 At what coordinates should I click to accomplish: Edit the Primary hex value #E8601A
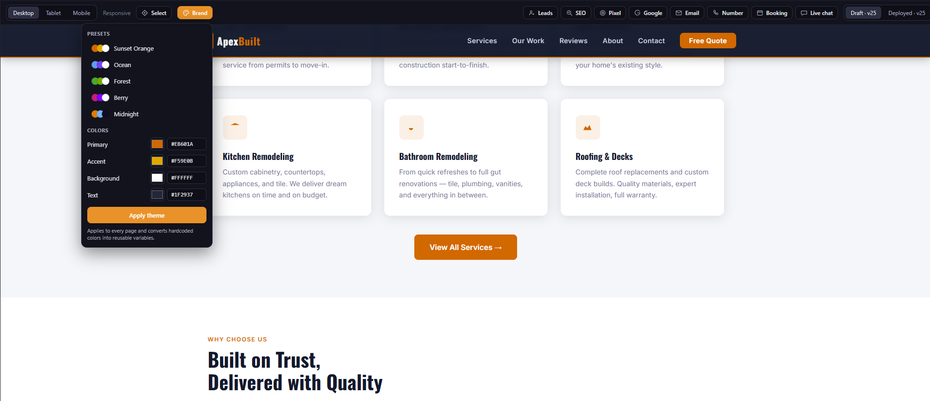(x=187, y=144)
